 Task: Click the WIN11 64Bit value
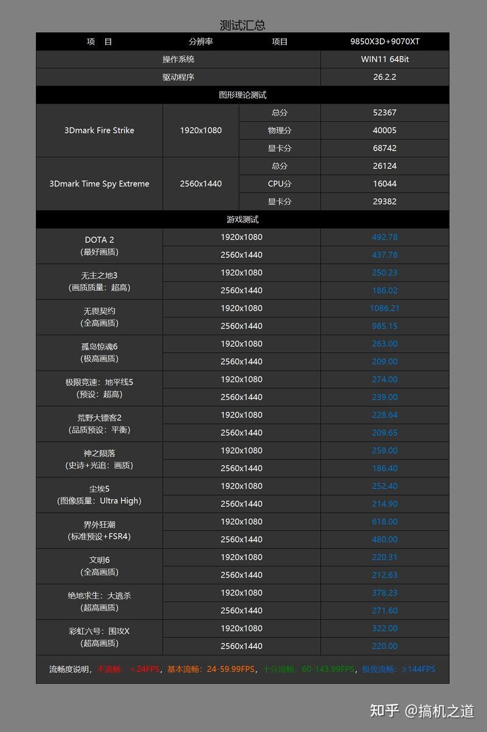coord(385,59)
